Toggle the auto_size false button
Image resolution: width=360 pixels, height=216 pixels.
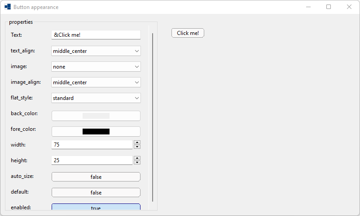pyautogui.click(x=96, y=177)
